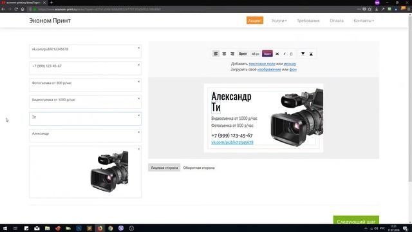Open the Windows Start menu
Screen dimensions: 412x232
pos(5,228)
